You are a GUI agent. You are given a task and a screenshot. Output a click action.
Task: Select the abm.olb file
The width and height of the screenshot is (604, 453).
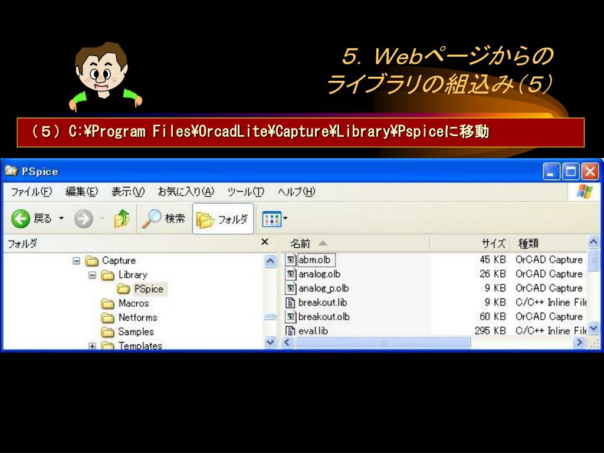pos(314,260)
